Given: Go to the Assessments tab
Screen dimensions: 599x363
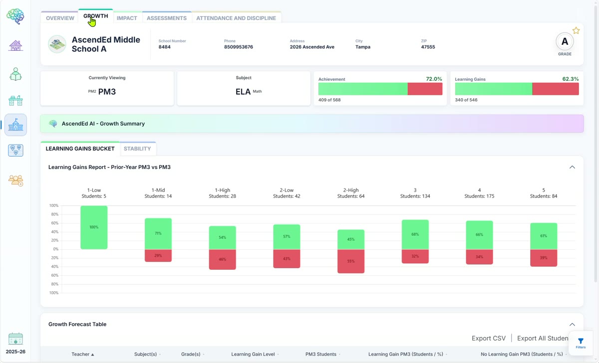Looking at the screenshot, I should tap(167, 18).
